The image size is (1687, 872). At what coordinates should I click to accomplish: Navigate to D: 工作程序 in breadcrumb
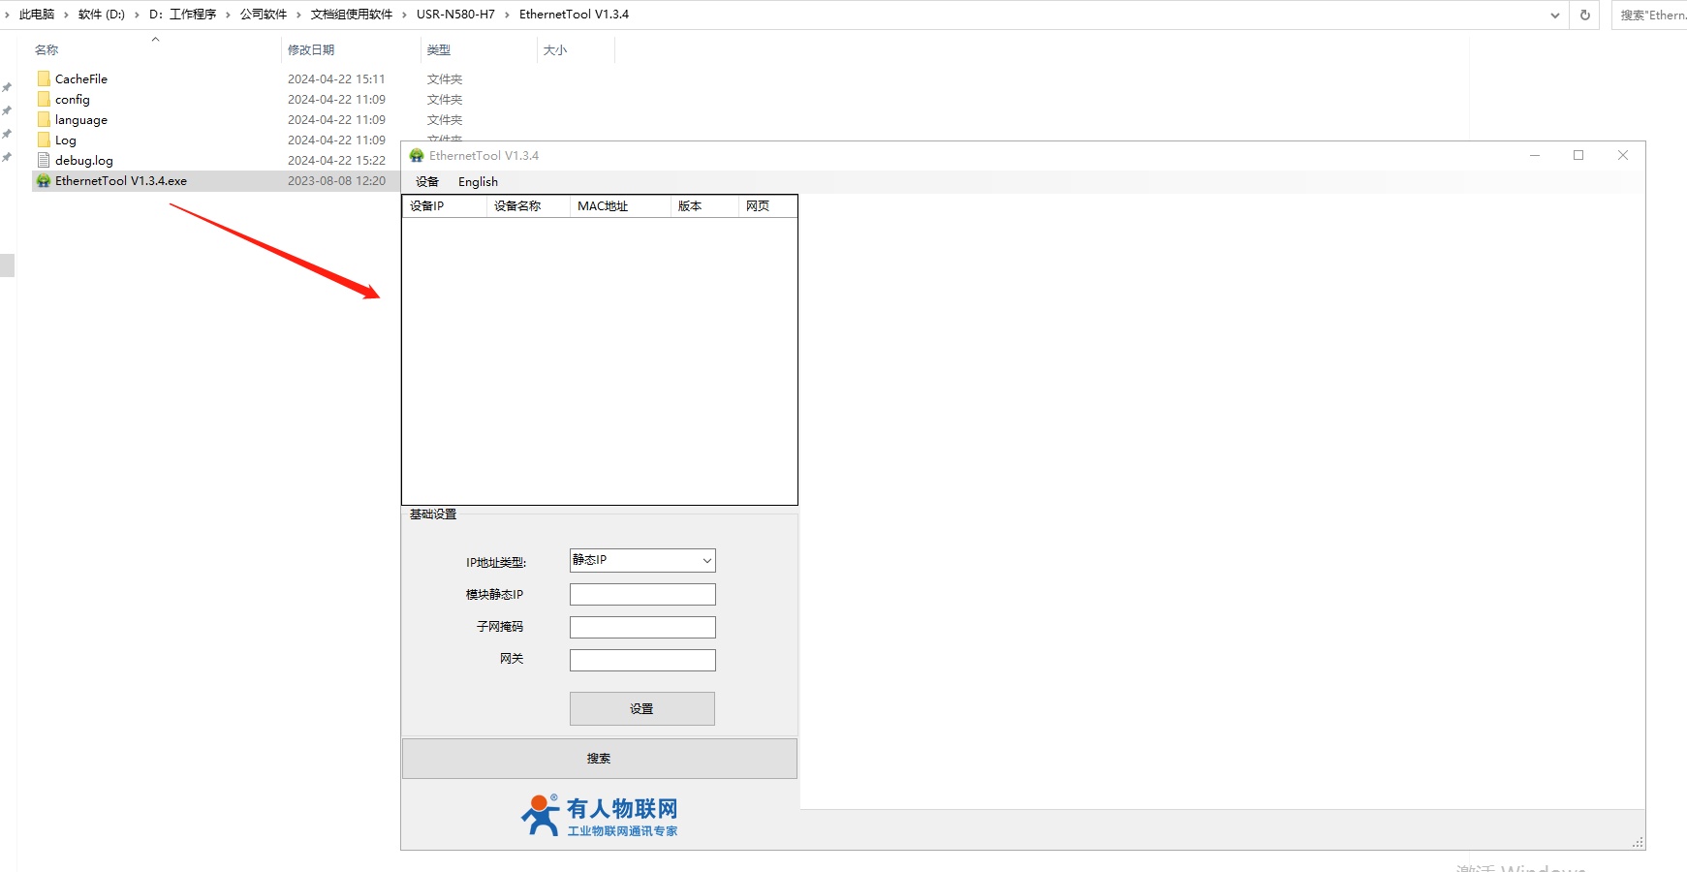pyautogui.click(x=182, y=15)
